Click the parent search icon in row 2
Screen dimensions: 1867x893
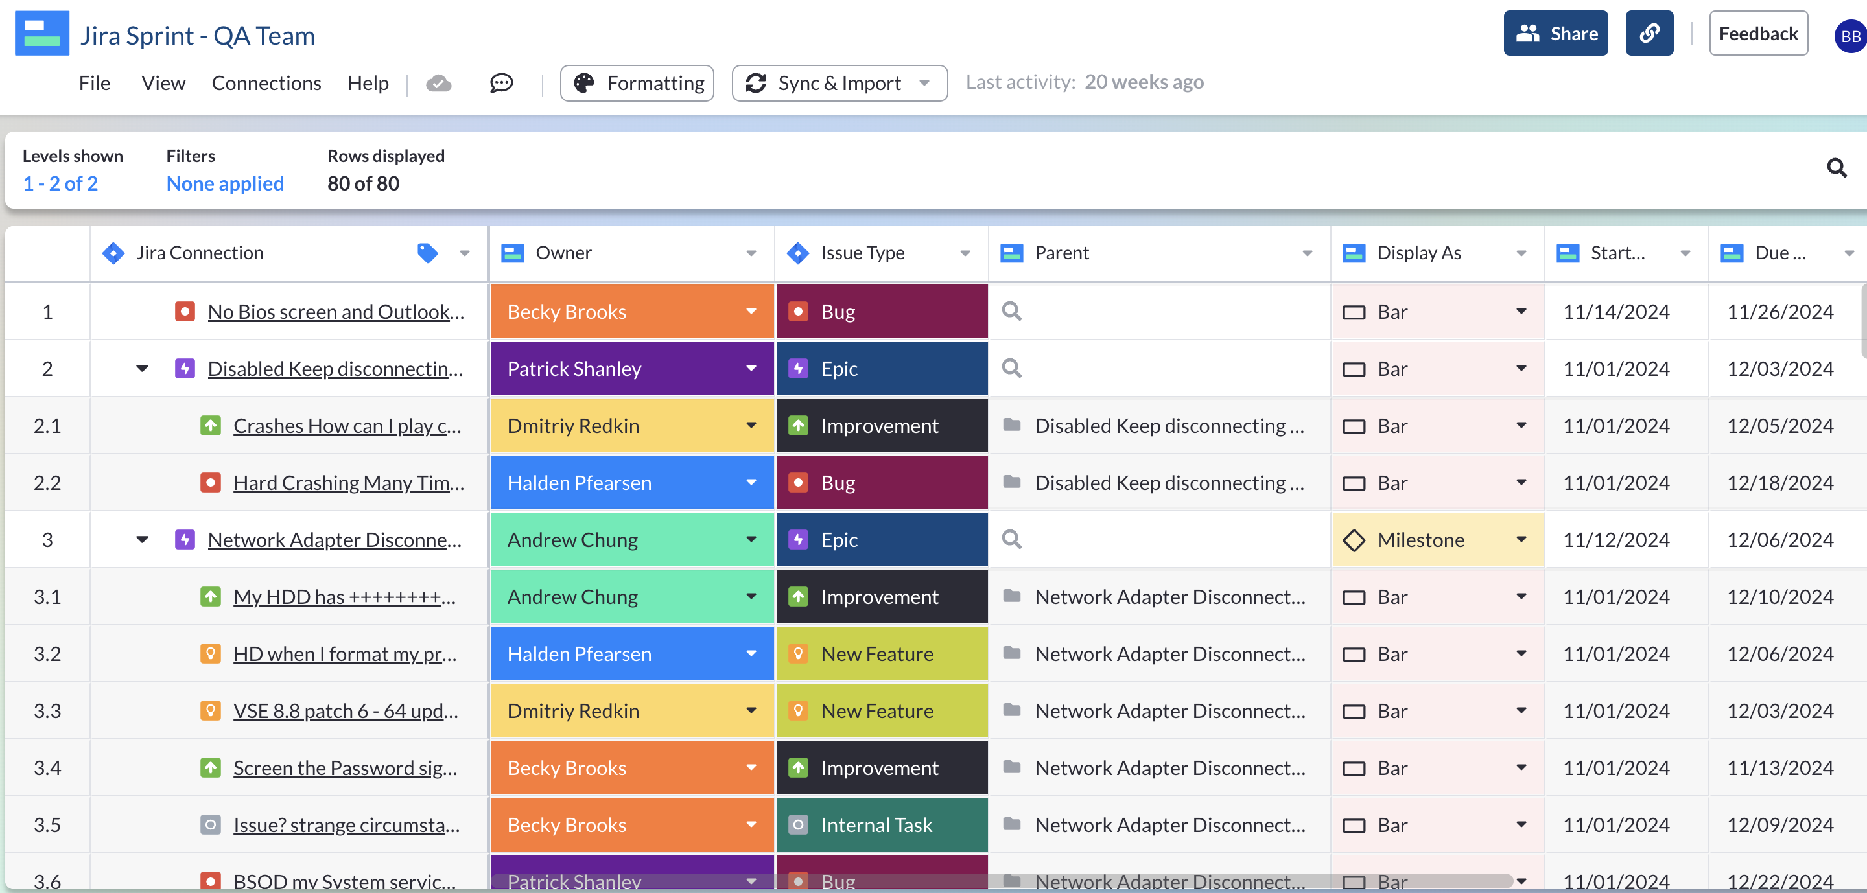[x=1012, y=369]
